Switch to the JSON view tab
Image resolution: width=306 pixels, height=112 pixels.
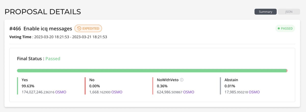pyautogui.click(x=289, y=12)
